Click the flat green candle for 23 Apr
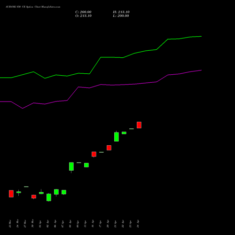Viewport: 235px width, 235px height. tap(132, 129)
